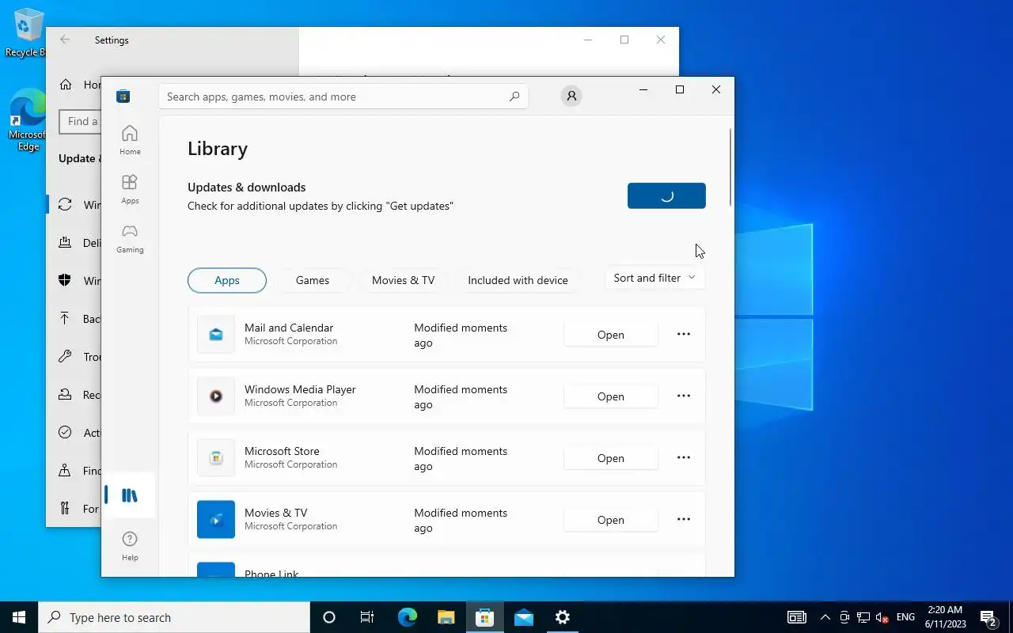The image size is (1013, 633).
Task: Open more options for Microsoft Store row
Action: point(684,457)
